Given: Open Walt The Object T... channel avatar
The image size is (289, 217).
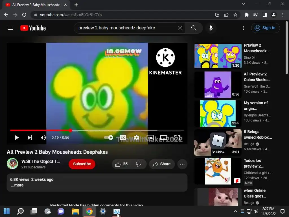Looking at the screenshot, I should pos(12,164).
